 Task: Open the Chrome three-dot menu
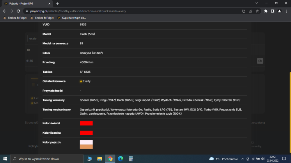tap(286, 11)
